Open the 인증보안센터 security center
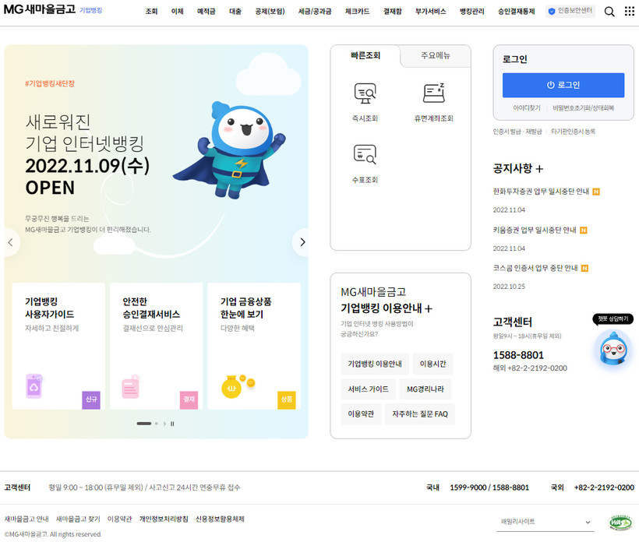Screen dimensions: 639x542 coord(570,12)
